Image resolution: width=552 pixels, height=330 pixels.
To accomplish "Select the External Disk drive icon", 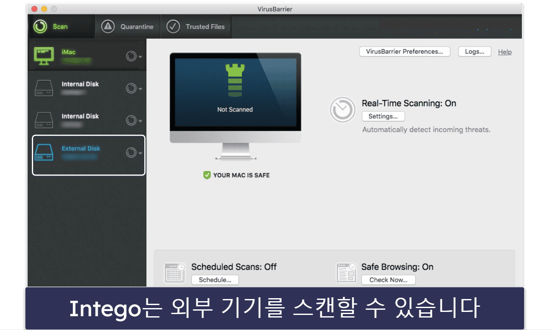I will 44,152.
